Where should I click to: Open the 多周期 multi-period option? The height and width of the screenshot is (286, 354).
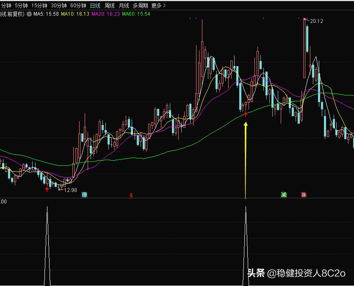140,6
